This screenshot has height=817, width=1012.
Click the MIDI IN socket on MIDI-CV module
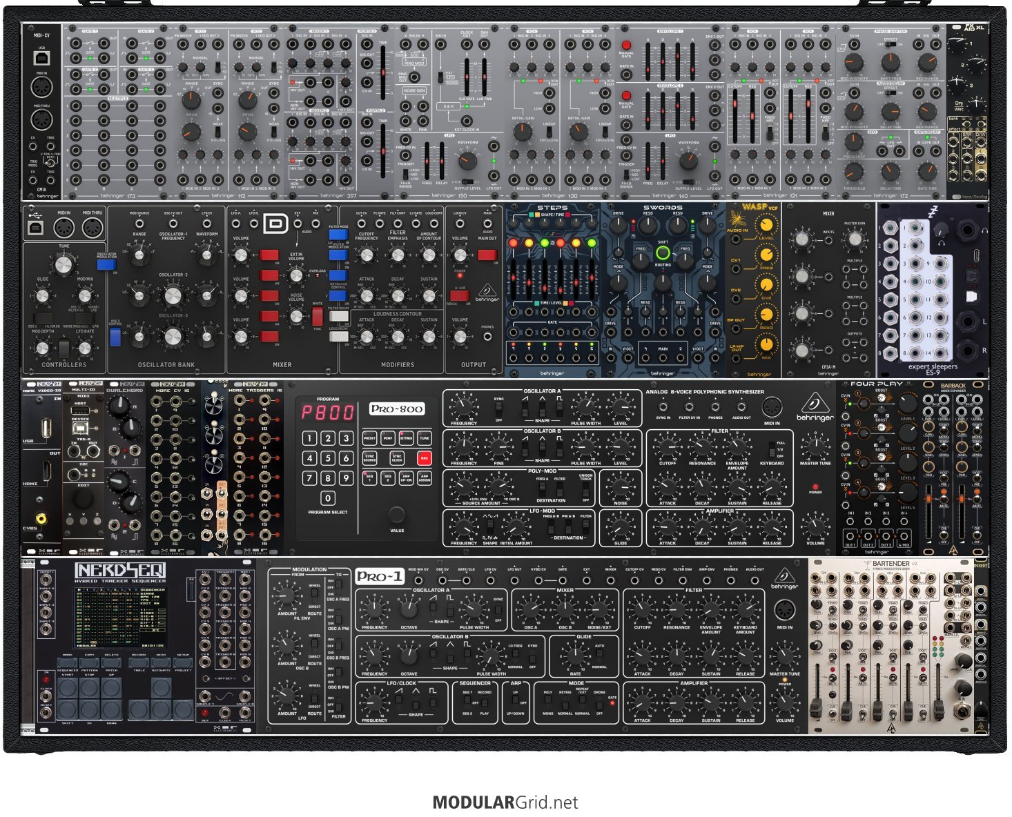click(x=41, y=87)
